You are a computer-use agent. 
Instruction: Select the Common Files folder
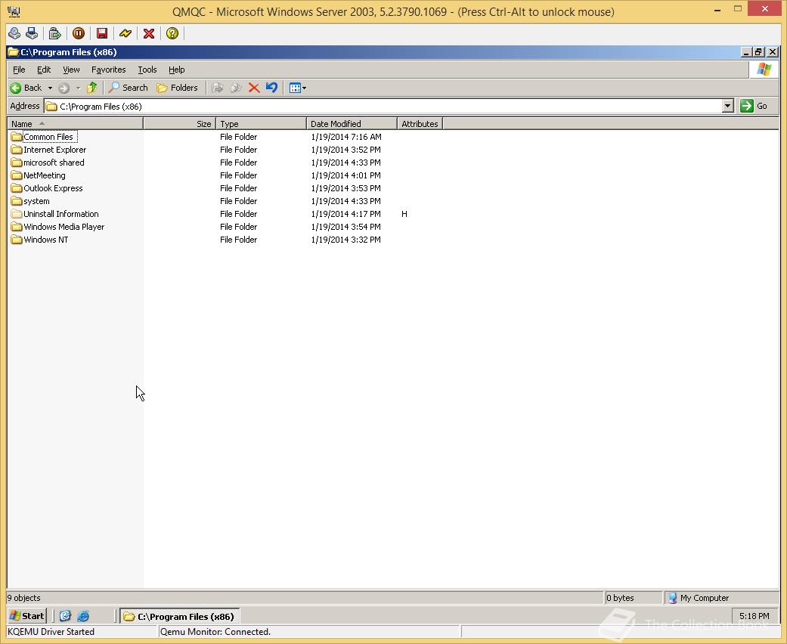(44, 137)
